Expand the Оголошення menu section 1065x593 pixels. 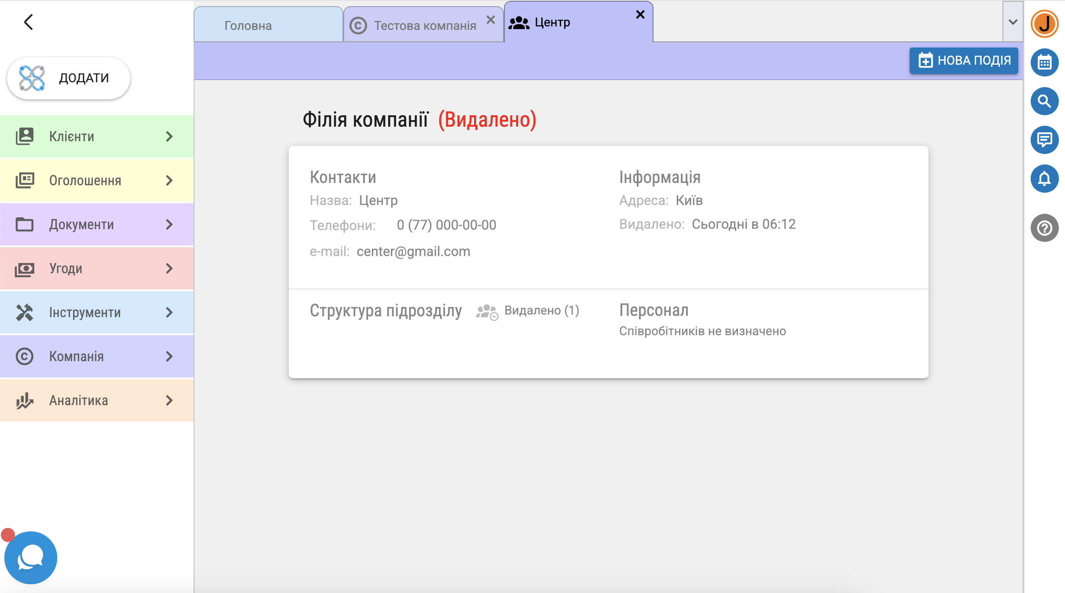97,180
